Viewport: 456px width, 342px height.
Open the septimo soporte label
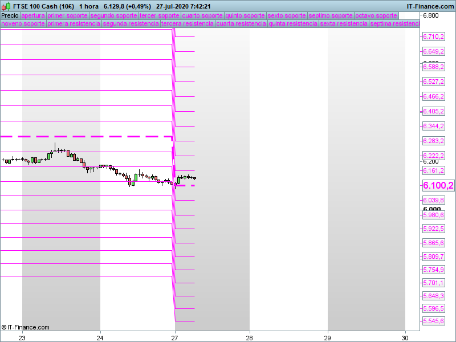331,16
